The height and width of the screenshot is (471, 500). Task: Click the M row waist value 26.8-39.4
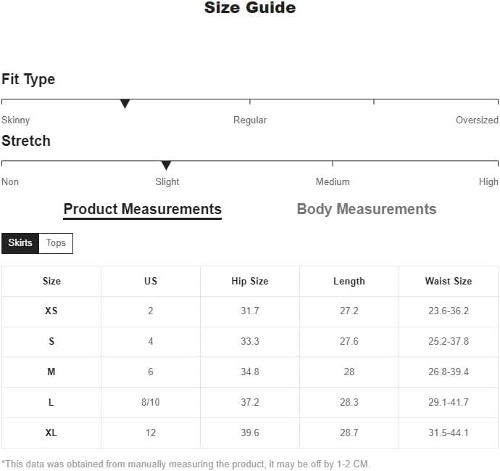pos(449,372)
